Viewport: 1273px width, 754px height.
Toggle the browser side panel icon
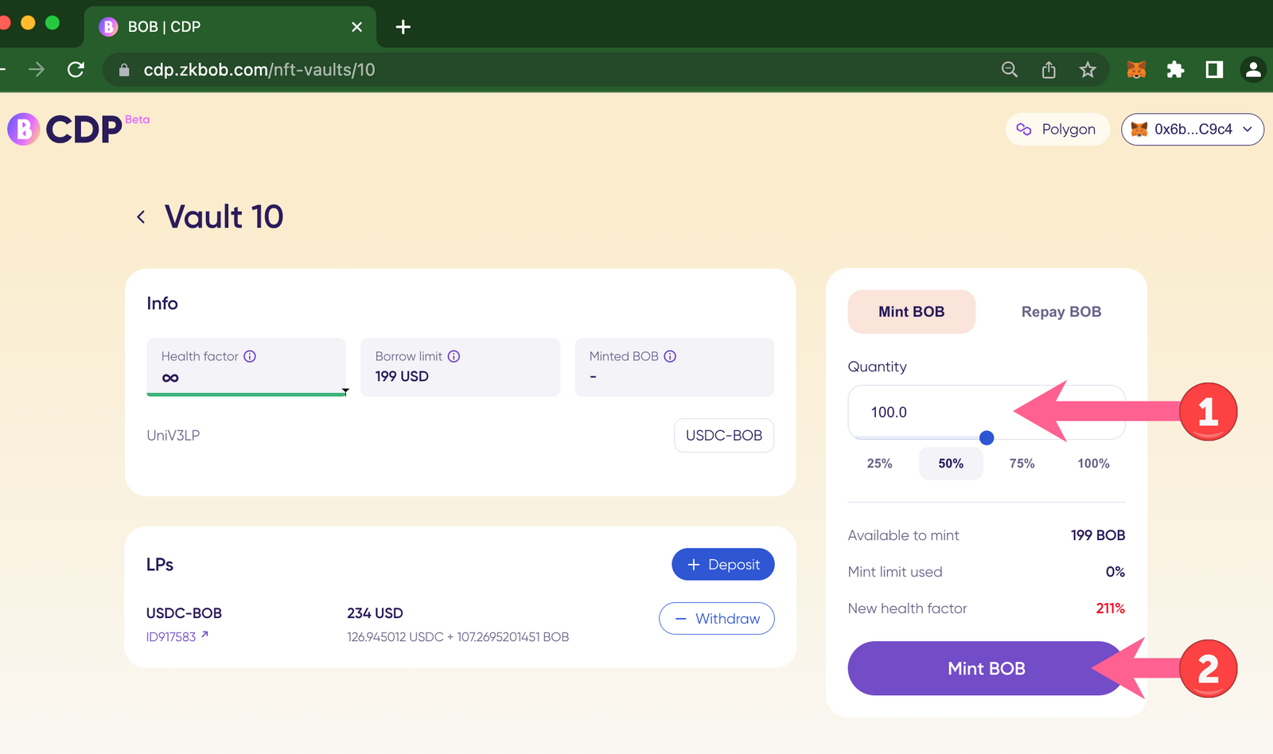(x=1214, y=70)
